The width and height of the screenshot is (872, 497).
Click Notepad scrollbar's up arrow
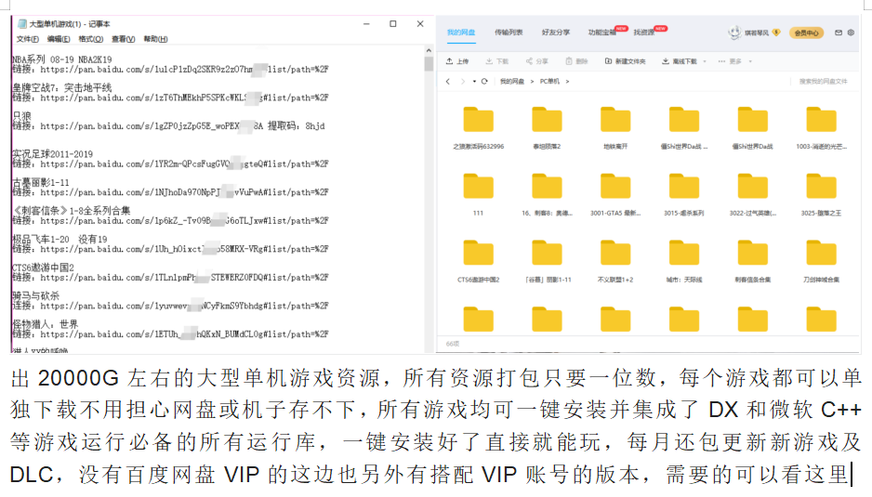pos(429,50)
